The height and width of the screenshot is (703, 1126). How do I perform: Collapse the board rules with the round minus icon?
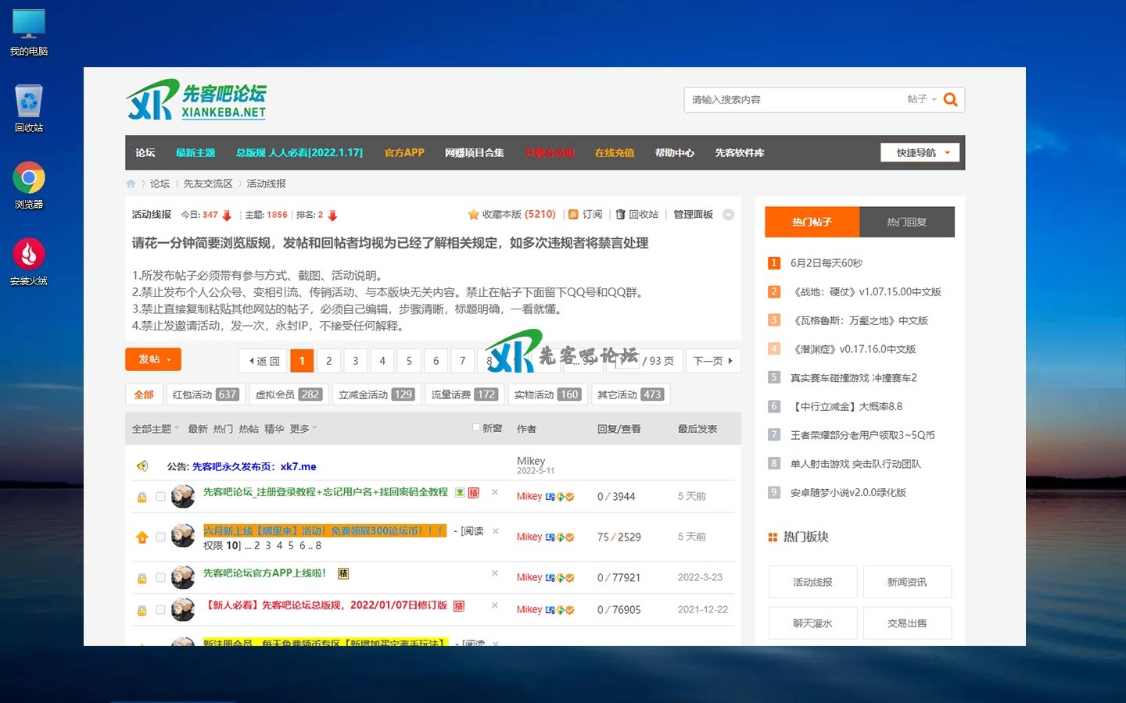point(728,215)
